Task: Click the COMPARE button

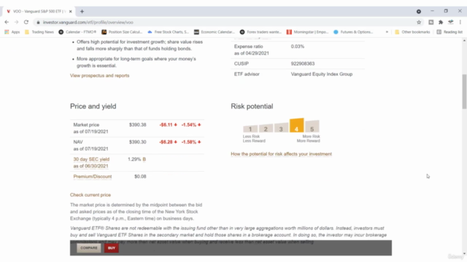Action: (89, 247)
